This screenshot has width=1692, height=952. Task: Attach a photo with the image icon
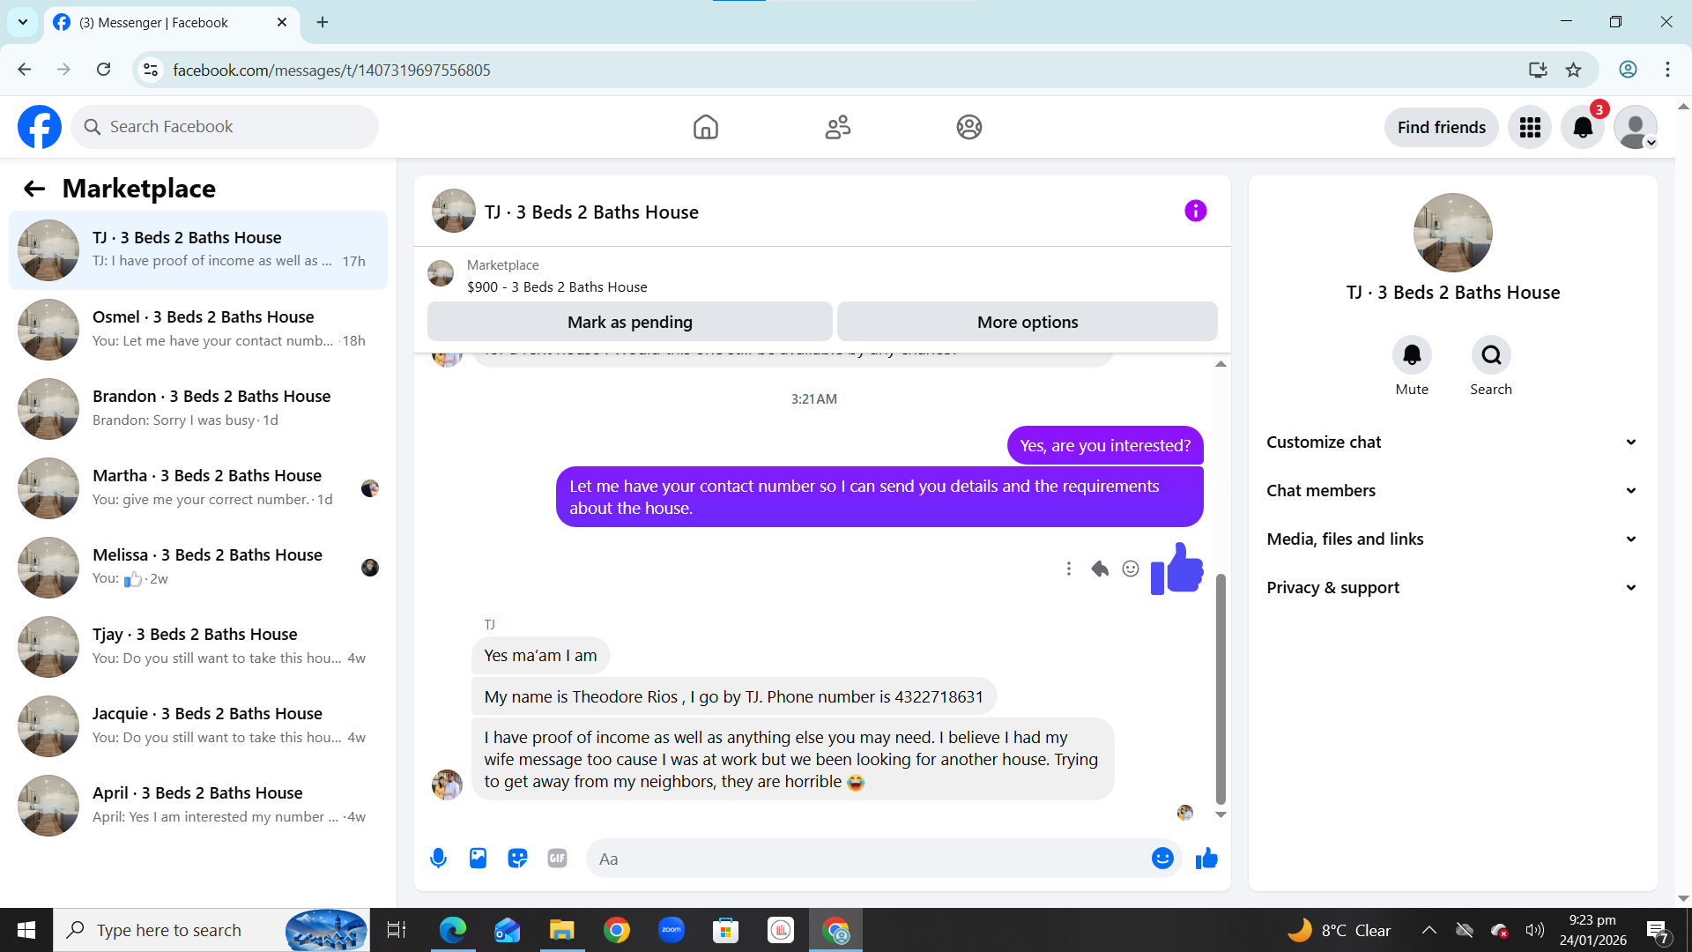click(x=478, y=858)
